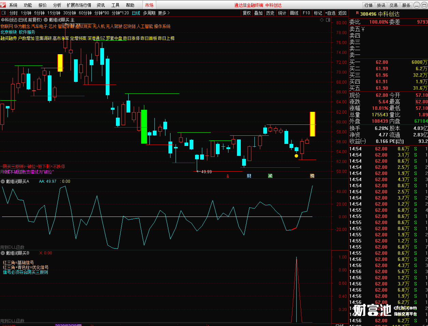Select the 5分钟 period

tap(39, 13)
